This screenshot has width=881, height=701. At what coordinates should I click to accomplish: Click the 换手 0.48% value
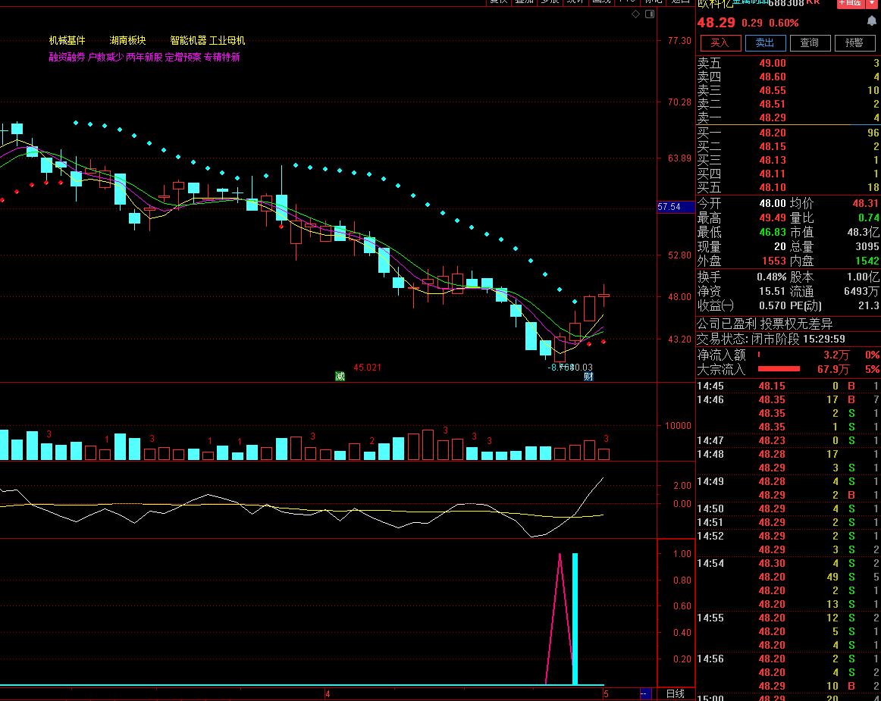(x=771, y=277)
